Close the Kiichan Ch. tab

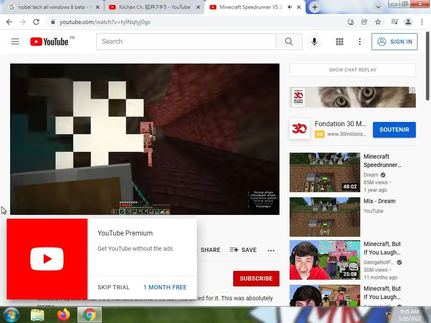point(198,8)
